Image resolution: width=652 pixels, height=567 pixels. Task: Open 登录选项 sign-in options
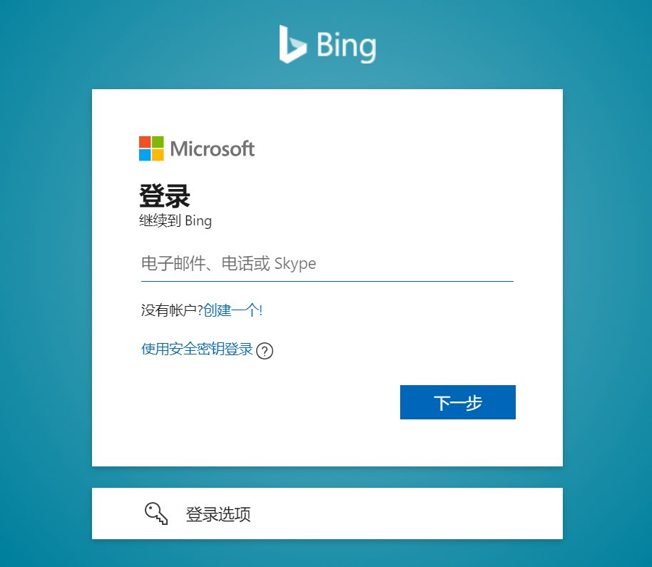[327, 514]
